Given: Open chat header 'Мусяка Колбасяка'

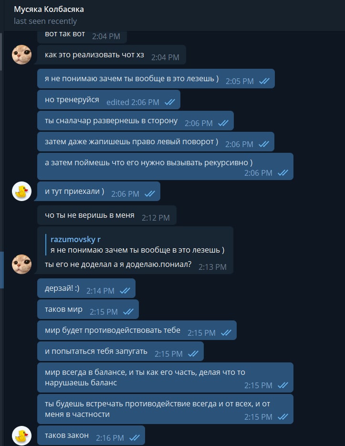Looking at the screenshot, I should 49,10.
